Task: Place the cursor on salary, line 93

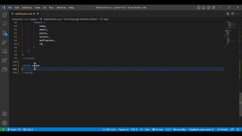Action: coord(44,37)
